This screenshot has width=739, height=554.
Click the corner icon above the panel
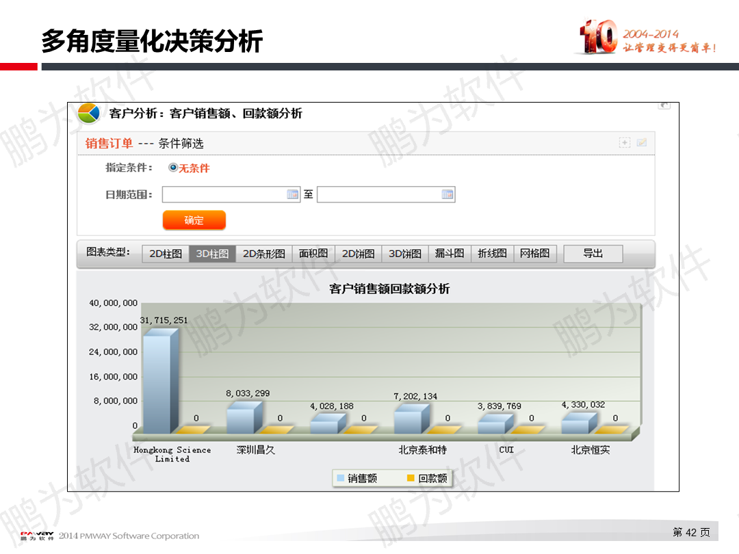(x=664, y=105)
